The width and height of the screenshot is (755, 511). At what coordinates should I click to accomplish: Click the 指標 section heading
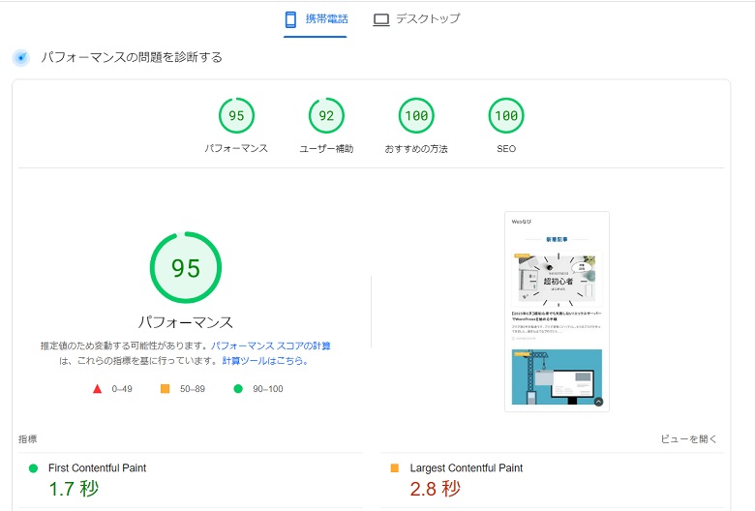tap(27, 438)
